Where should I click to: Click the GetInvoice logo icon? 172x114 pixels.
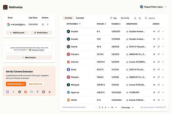[x=5, y=7]
